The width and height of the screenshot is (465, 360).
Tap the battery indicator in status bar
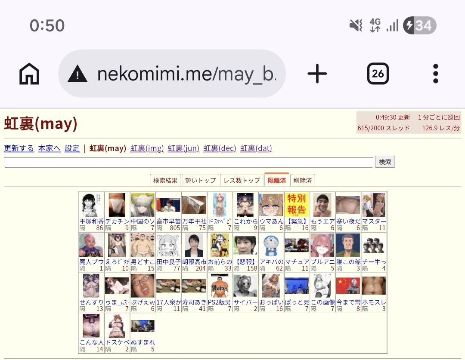(x=420, y=25)
